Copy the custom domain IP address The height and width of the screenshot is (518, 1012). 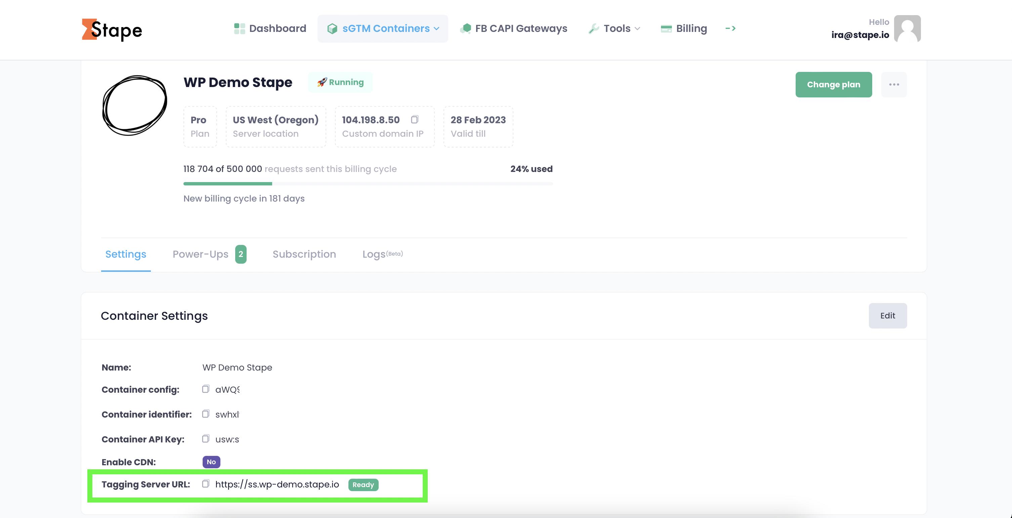click(x=415, y=119)
